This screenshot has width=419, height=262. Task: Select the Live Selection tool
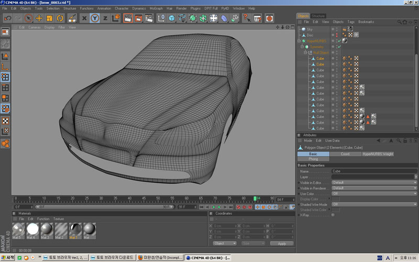pyautogui.click(x=28, y=18)
